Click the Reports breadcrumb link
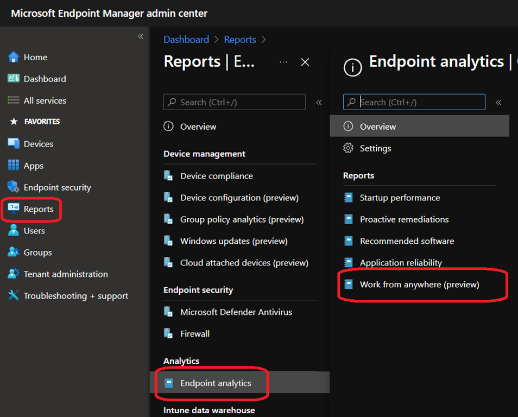This screenshot has width=518, height=417. coord(240,40)
